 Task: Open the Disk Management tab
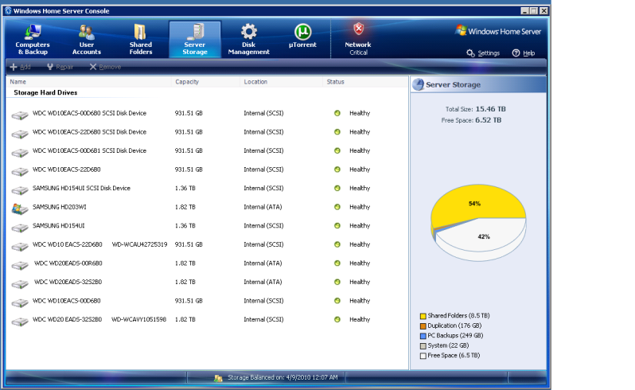pyautogui.click(x=248, y=39)
